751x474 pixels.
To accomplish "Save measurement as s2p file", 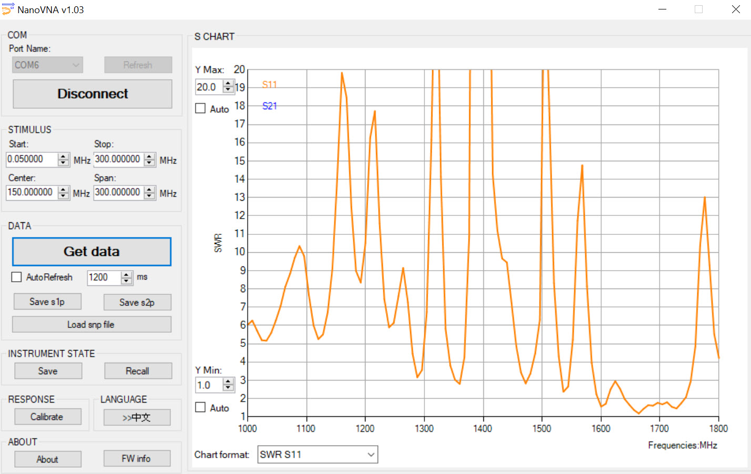I will pyautogui.click(x=137, y=302).
